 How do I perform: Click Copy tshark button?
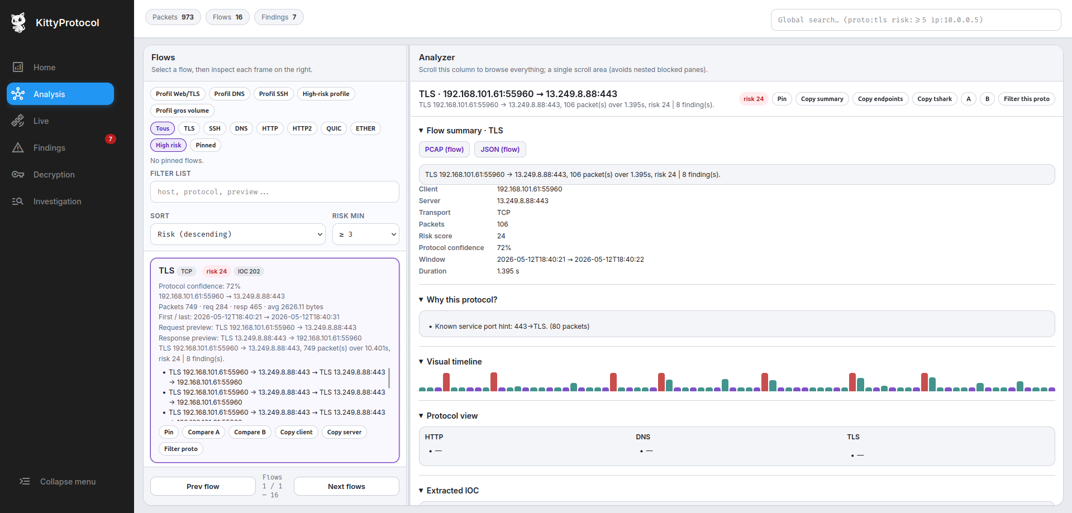pyautogui.click(x=935, y=99)
